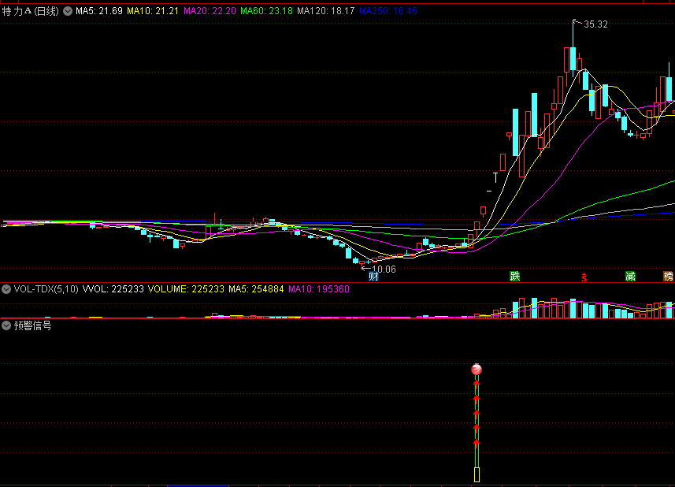Click the volume MA10: 195360 label
The image size is (675, 487).
tap(319, 289)
